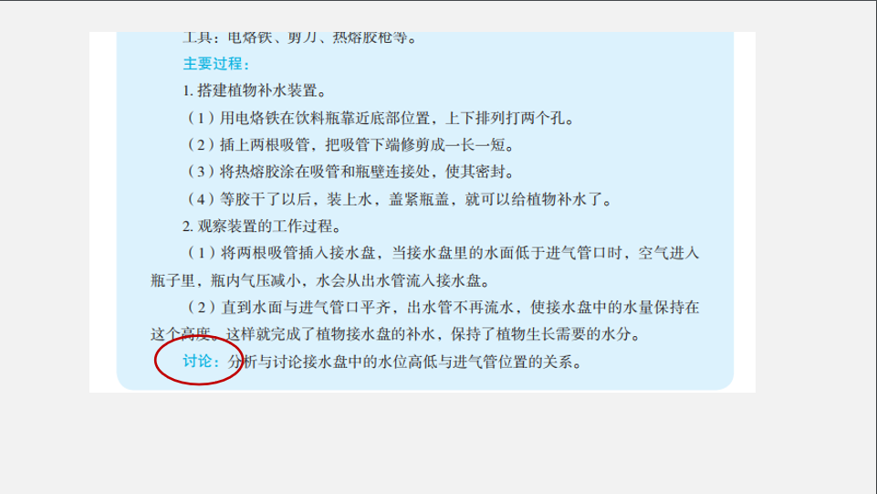Click the line starting 这个高度

pyautogui.click(x=395, y=334)
